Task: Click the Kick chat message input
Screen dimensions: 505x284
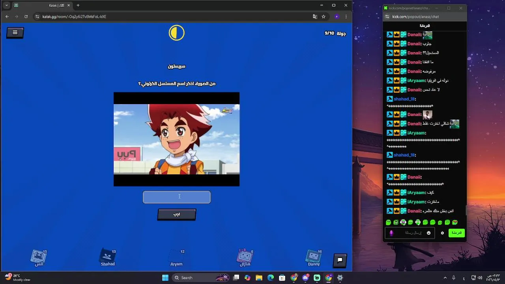Action: coord(410,233)
